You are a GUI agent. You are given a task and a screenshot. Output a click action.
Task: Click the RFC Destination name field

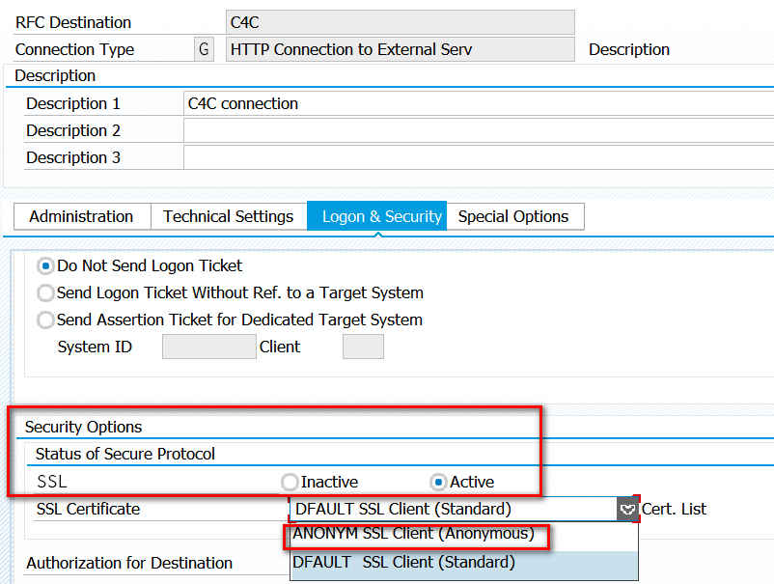[400, 22]
